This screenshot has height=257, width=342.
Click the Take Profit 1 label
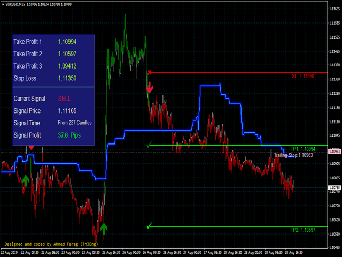point(28,42)
